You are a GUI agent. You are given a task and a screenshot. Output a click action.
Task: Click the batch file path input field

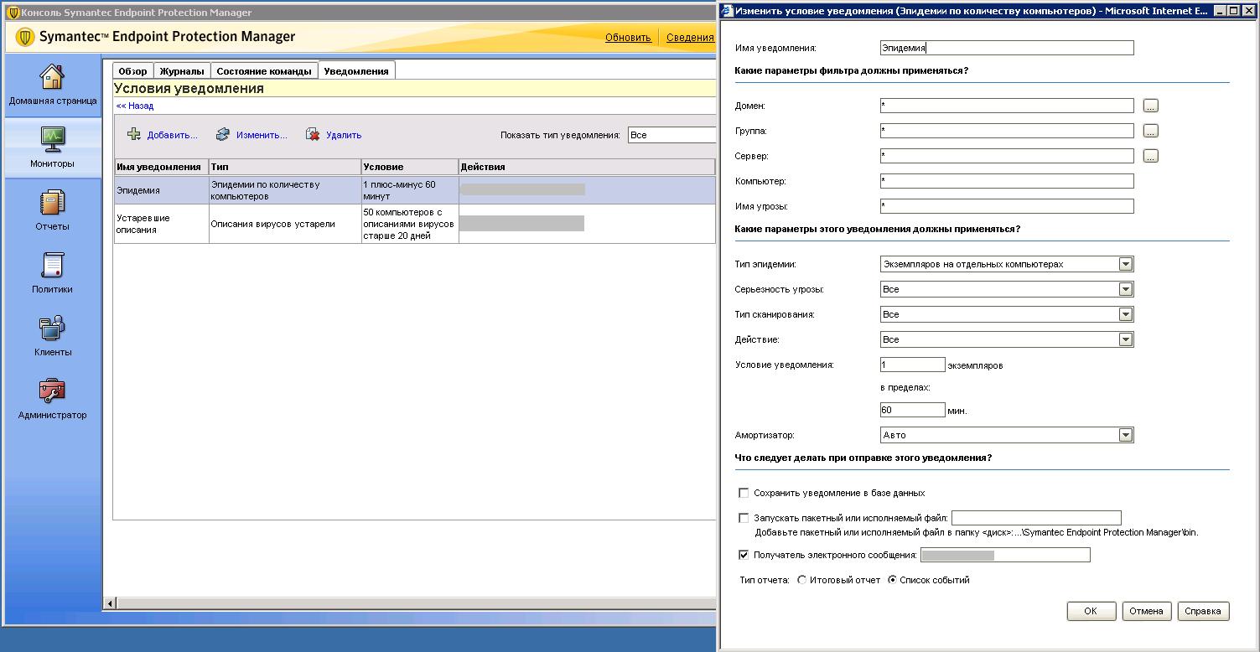pyautogui.click(x=1036, y=518)
